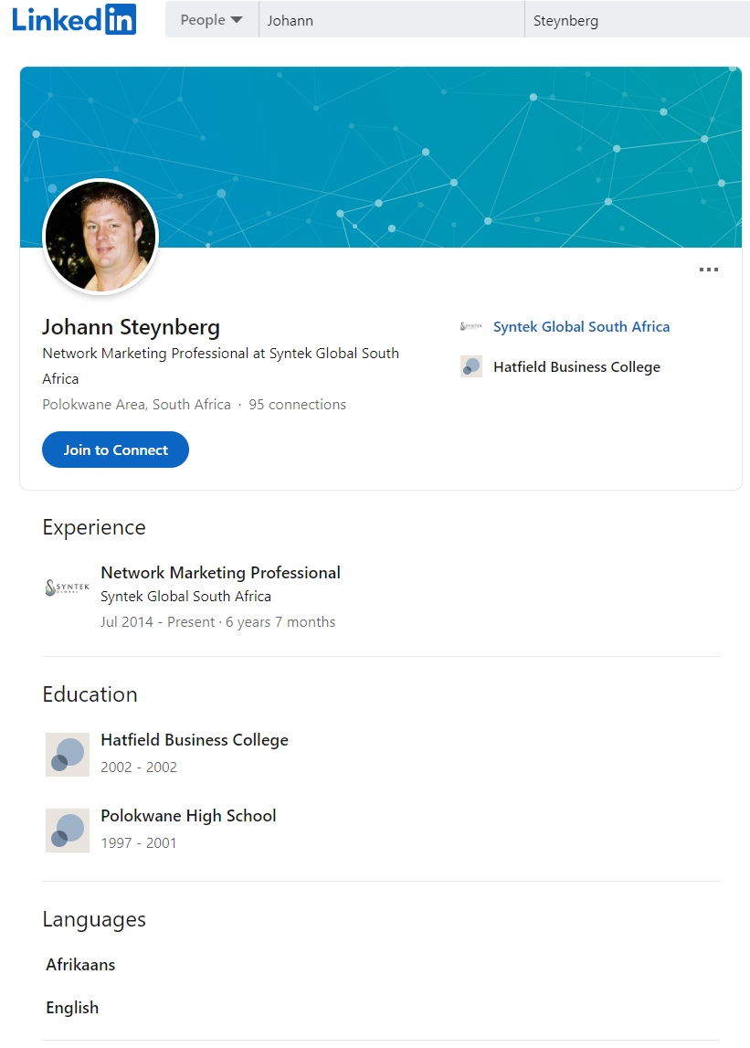750x1048 pixels.
Task: Open Hatfield Business College education entry
Action: [x=195, y=740]
